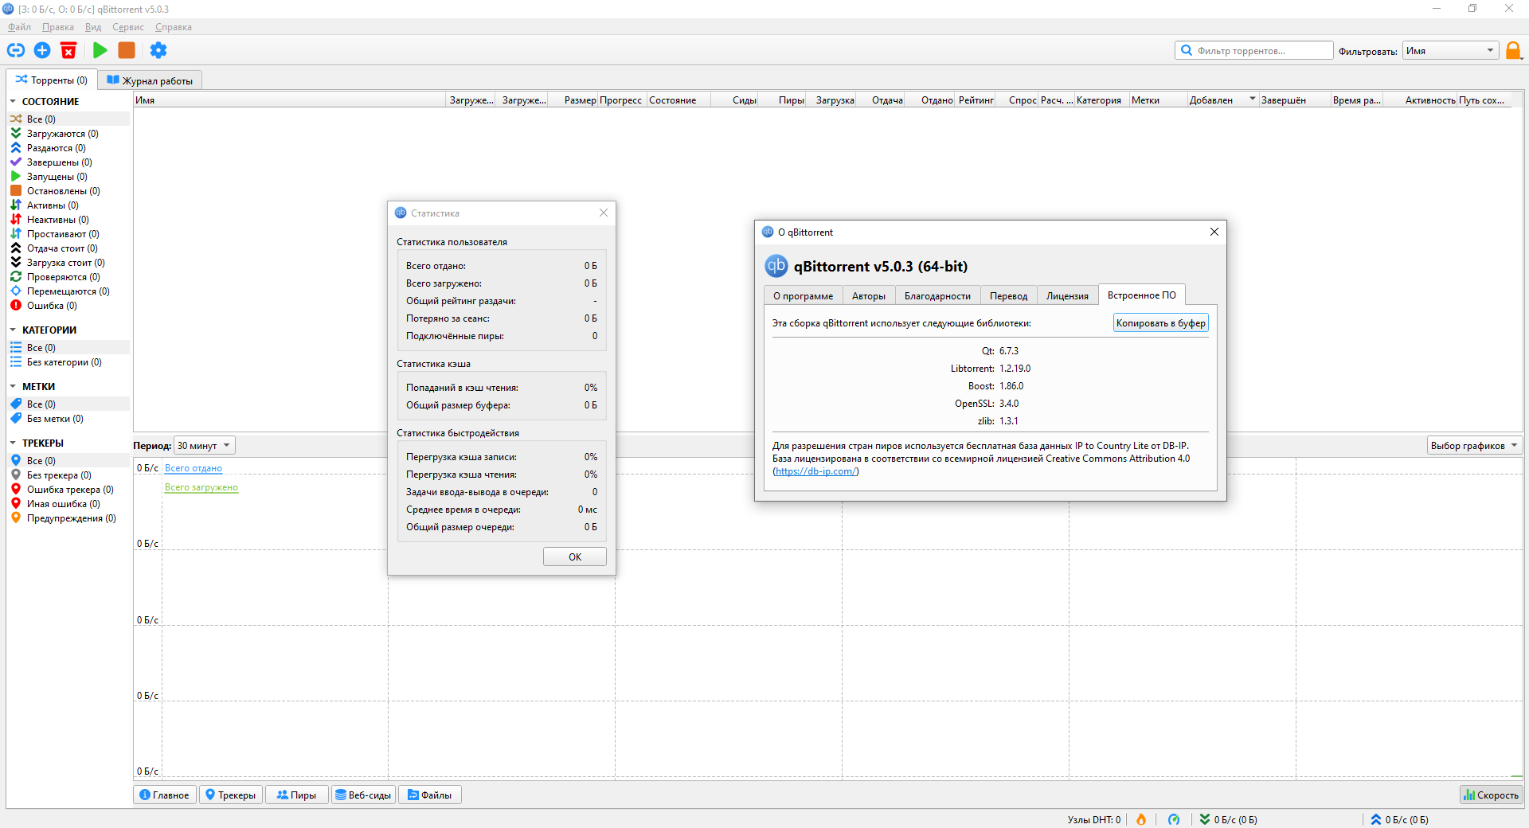The height and width of the screenshot is (828, 1529).
Task: Show the Веб-сиды bottom panel
Action: click(363, 795)
